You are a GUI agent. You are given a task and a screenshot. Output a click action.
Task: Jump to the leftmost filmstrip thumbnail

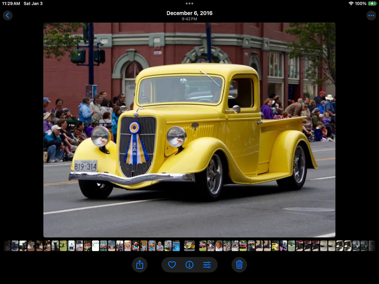click(x=7, y=246)
